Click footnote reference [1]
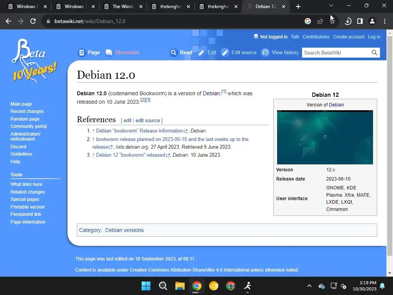 pos(224,91)
